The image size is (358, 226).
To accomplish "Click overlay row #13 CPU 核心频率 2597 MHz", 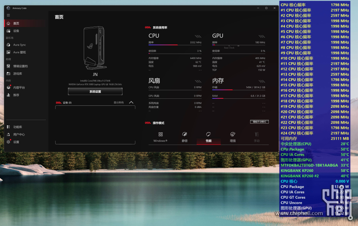I will (x=314, y=74).
